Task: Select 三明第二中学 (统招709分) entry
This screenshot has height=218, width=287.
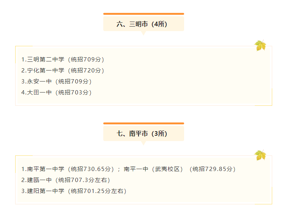Action: click(x=63, y=60)
